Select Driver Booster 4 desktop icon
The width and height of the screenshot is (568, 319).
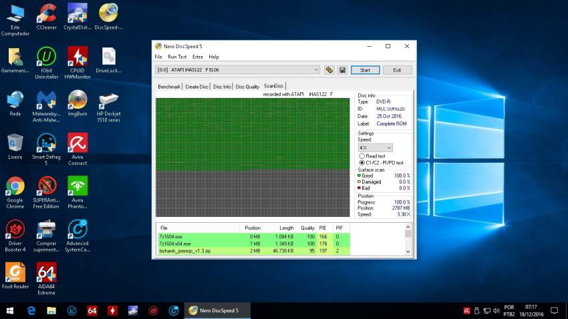point(15,236)
